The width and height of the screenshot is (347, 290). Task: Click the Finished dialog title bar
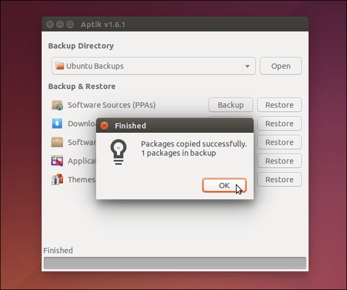click(x=182, y=126)
